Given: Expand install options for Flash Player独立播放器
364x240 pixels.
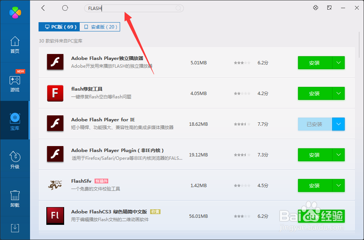Looking at the screenshot, I should [x=338, y=63].
